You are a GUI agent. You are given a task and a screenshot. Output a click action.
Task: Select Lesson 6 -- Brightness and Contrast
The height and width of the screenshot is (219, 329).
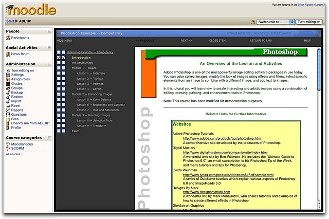(x=101, y=105)
